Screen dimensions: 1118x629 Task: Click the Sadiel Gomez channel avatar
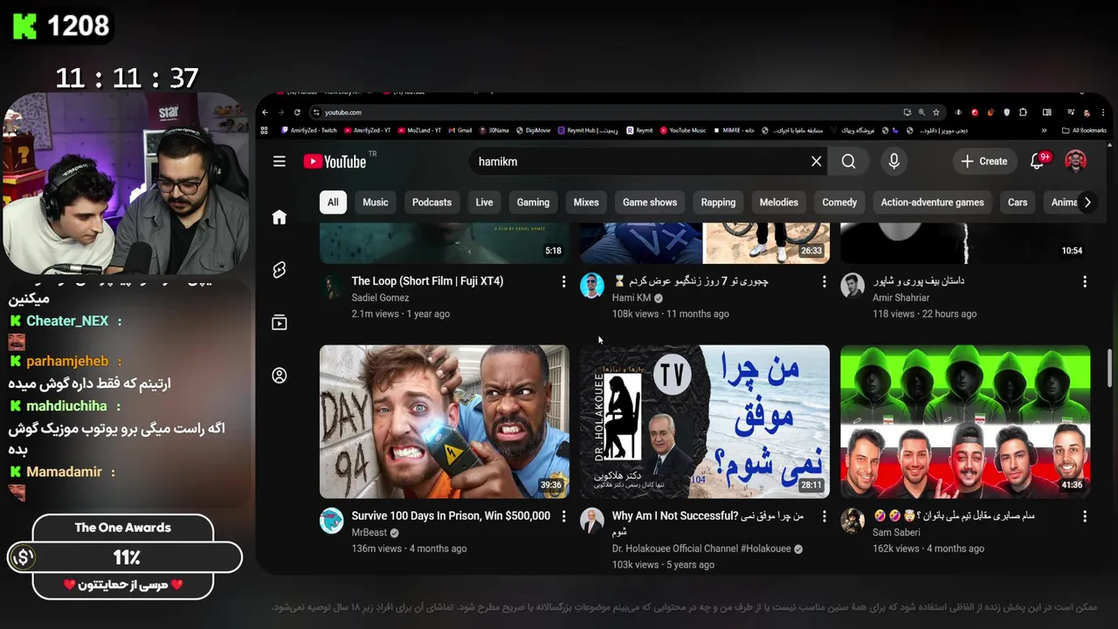[x=332, y=286]
